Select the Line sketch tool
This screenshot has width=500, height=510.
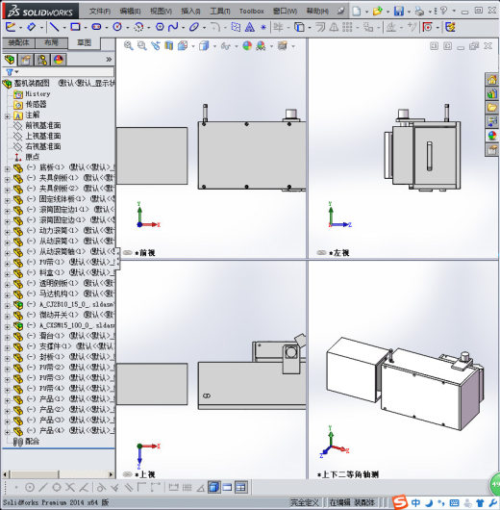[54, 27]
